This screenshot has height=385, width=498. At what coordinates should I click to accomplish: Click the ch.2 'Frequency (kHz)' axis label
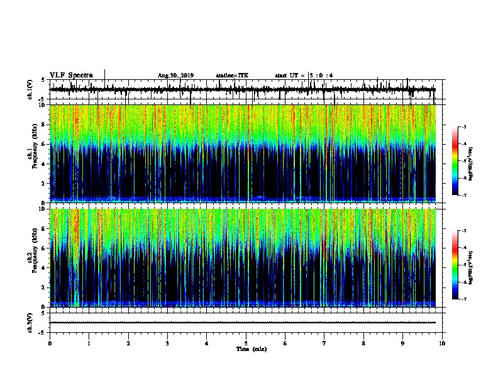(35, 250)
